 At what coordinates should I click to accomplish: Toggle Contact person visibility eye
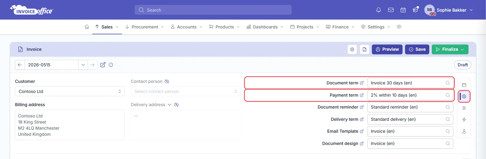tap(167, 81)
